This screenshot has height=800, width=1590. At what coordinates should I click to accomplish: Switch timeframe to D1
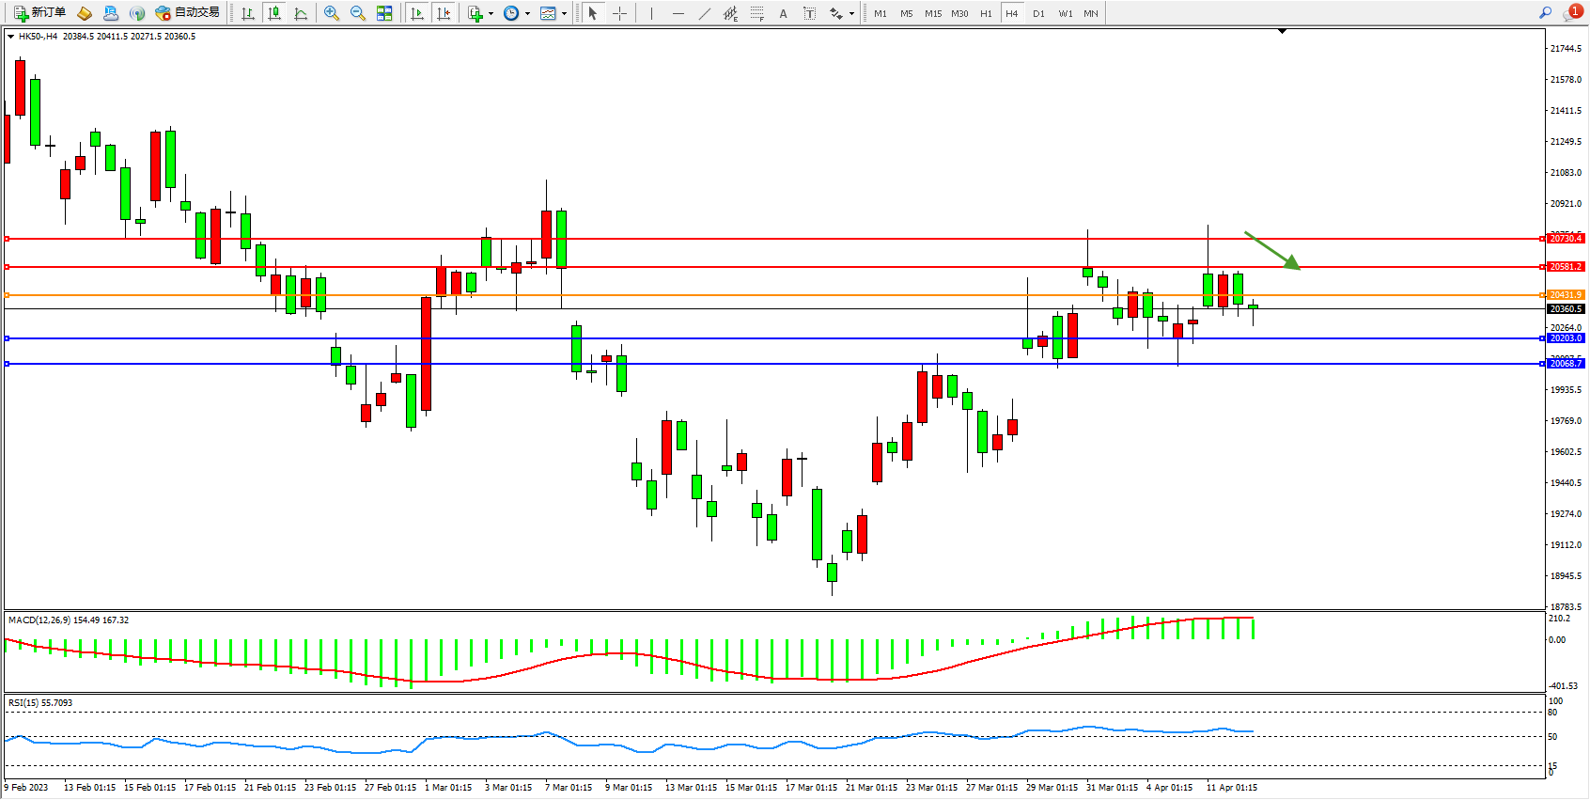click(1038, 13)
